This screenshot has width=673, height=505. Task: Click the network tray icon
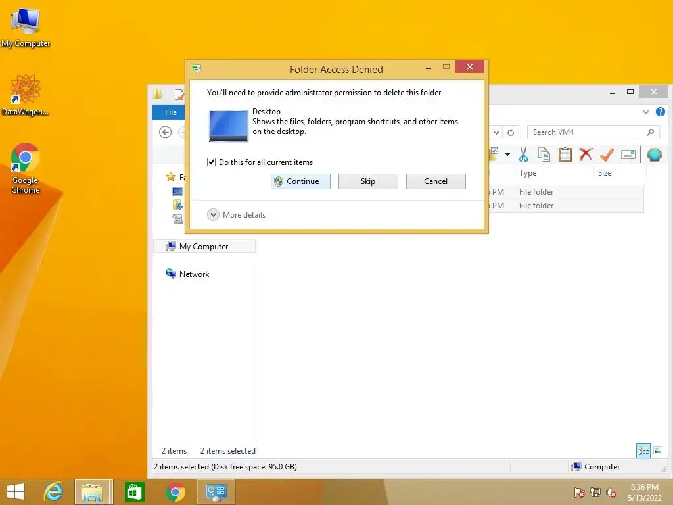click(x=595, y=493)
